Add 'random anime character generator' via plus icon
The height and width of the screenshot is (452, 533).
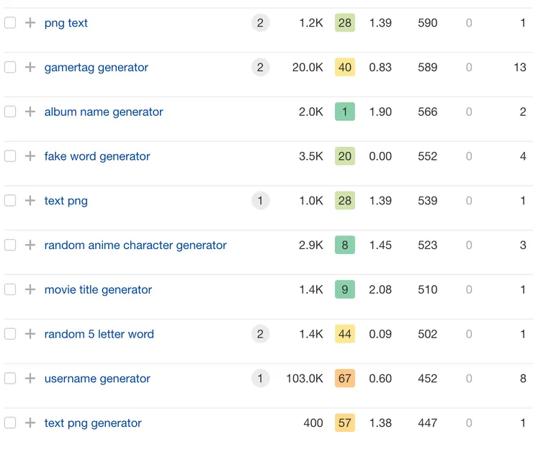tap(30, 245)
